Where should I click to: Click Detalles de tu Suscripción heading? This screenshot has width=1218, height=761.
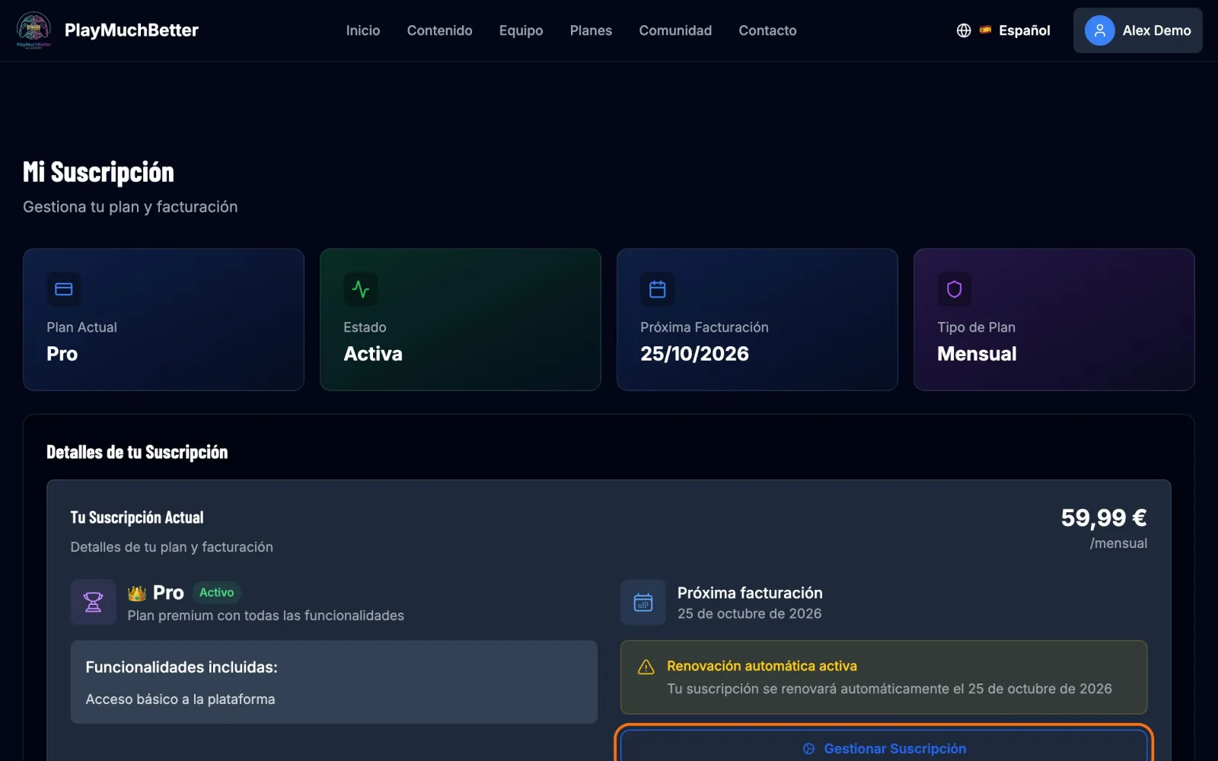[137, 452]
